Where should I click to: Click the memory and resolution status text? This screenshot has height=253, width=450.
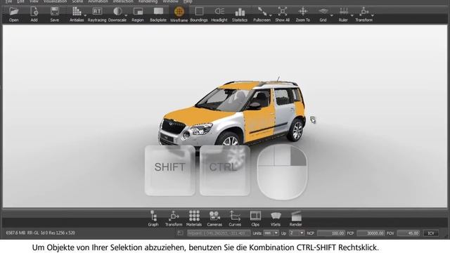41,233
